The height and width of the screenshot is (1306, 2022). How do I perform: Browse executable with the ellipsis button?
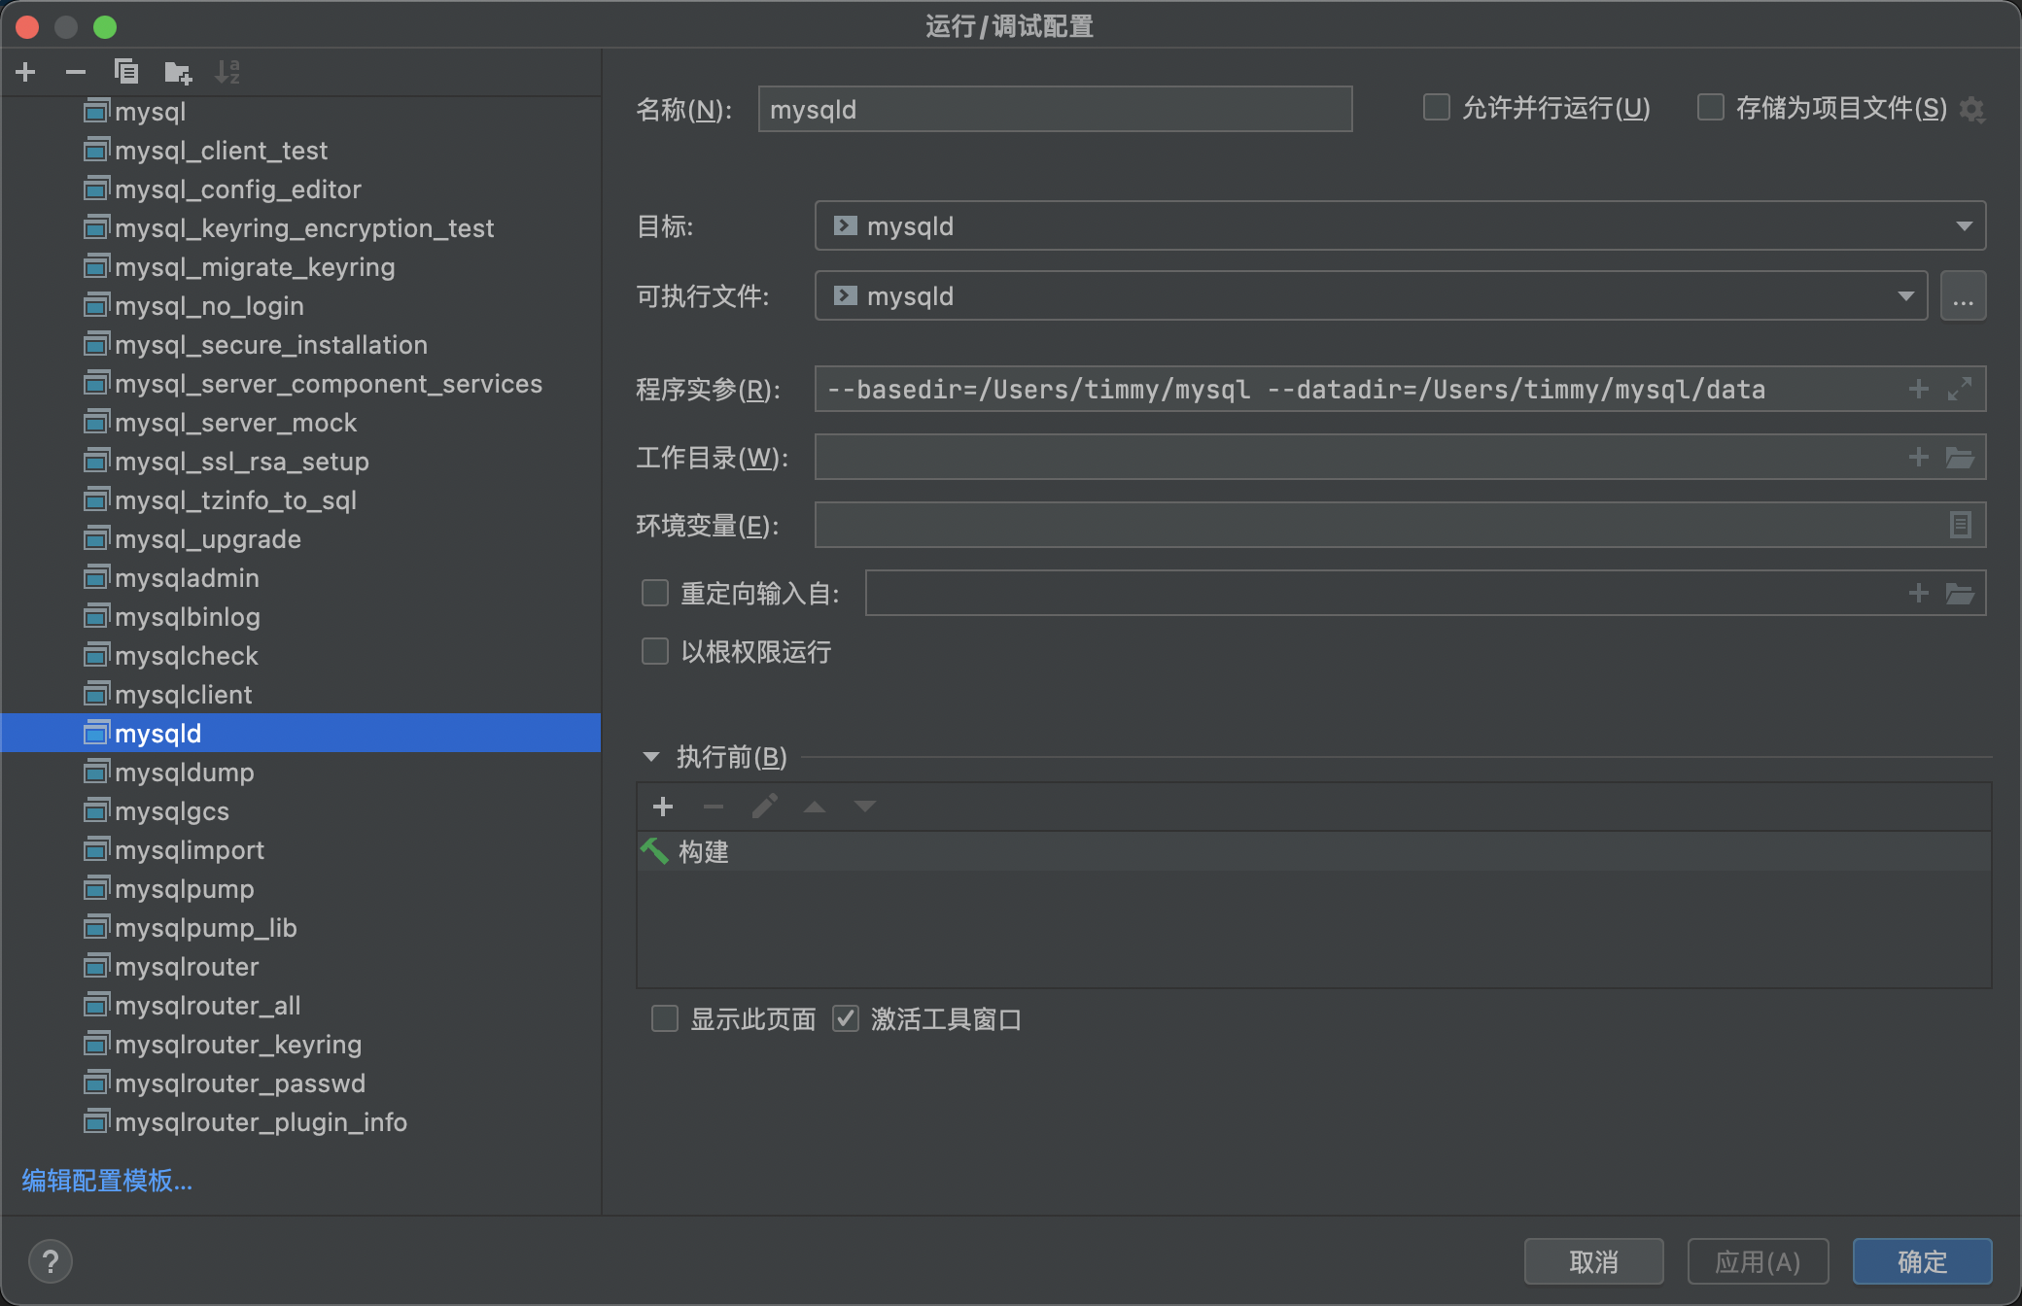point(1963,296)
